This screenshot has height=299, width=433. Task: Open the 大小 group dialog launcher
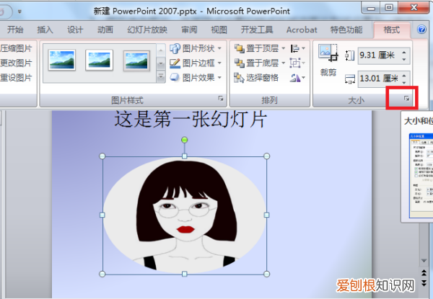pyautogui.click(x=406, y=99)
